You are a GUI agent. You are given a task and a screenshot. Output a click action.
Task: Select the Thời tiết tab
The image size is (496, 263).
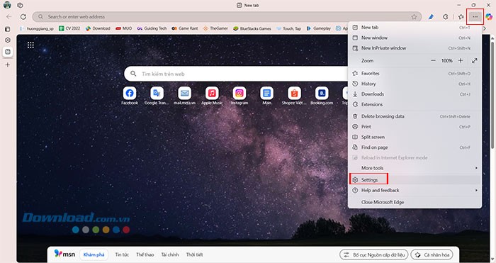(194, 254)
